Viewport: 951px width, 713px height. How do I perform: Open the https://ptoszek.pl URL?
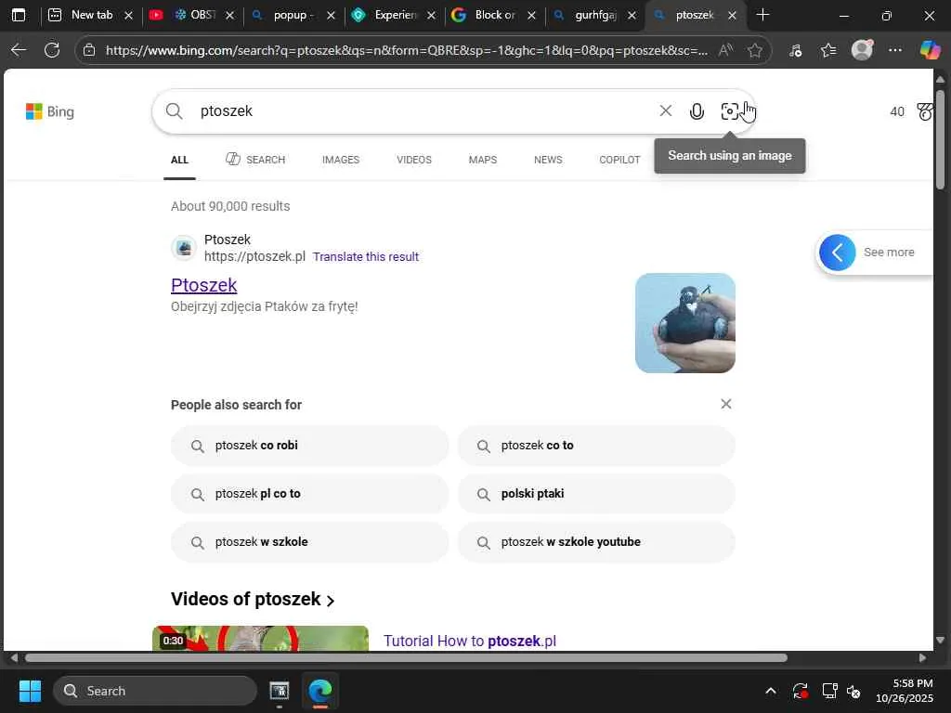(x=254, y=256)
